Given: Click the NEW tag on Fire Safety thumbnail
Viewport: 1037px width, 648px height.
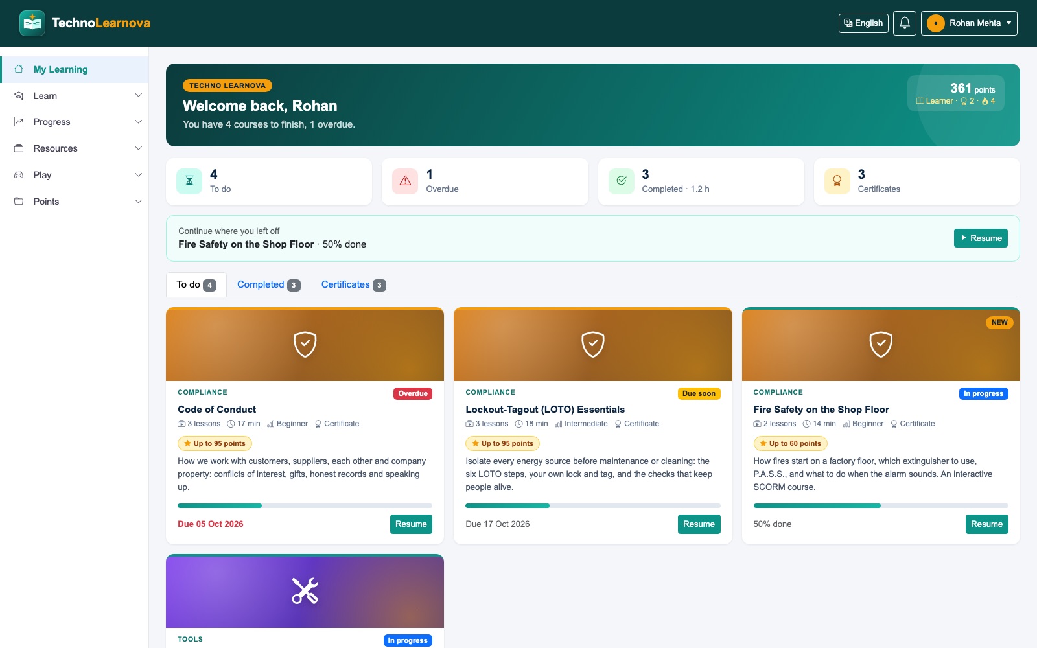Looking at the screenshot, I should 999,323.
